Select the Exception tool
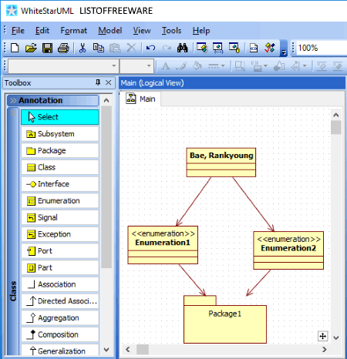This screenshot has height=359, width=347. pyautogui.click(x=60, y=234)
